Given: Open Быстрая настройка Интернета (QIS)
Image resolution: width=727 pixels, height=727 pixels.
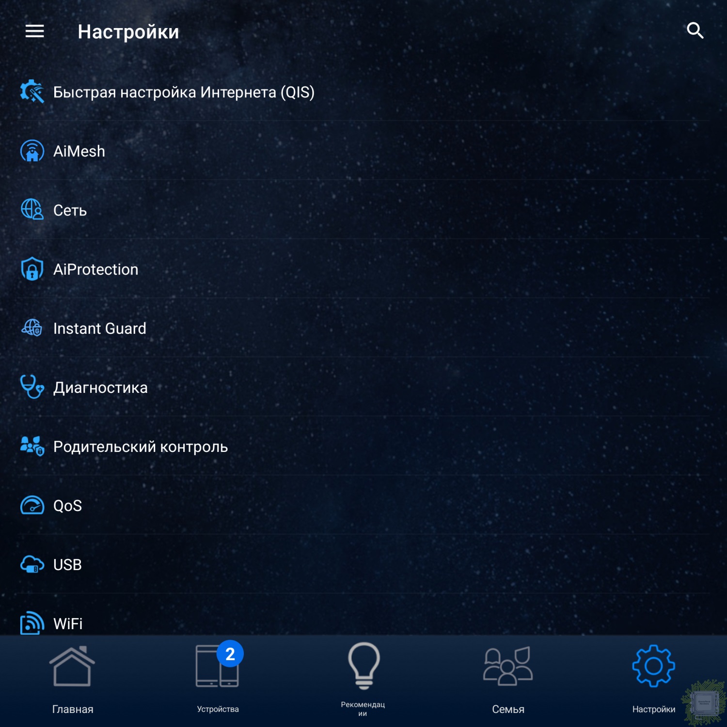Looking at the screenshot, I should click(184, 92).
